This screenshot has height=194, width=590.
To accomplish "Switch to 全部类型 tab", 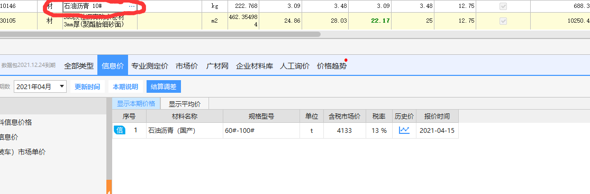I will (79, 66).
